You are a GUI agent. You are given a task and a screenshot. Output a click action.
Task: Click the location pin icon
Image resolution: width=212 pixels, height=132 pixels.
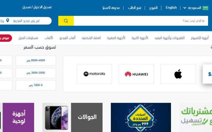coord(8,20)
